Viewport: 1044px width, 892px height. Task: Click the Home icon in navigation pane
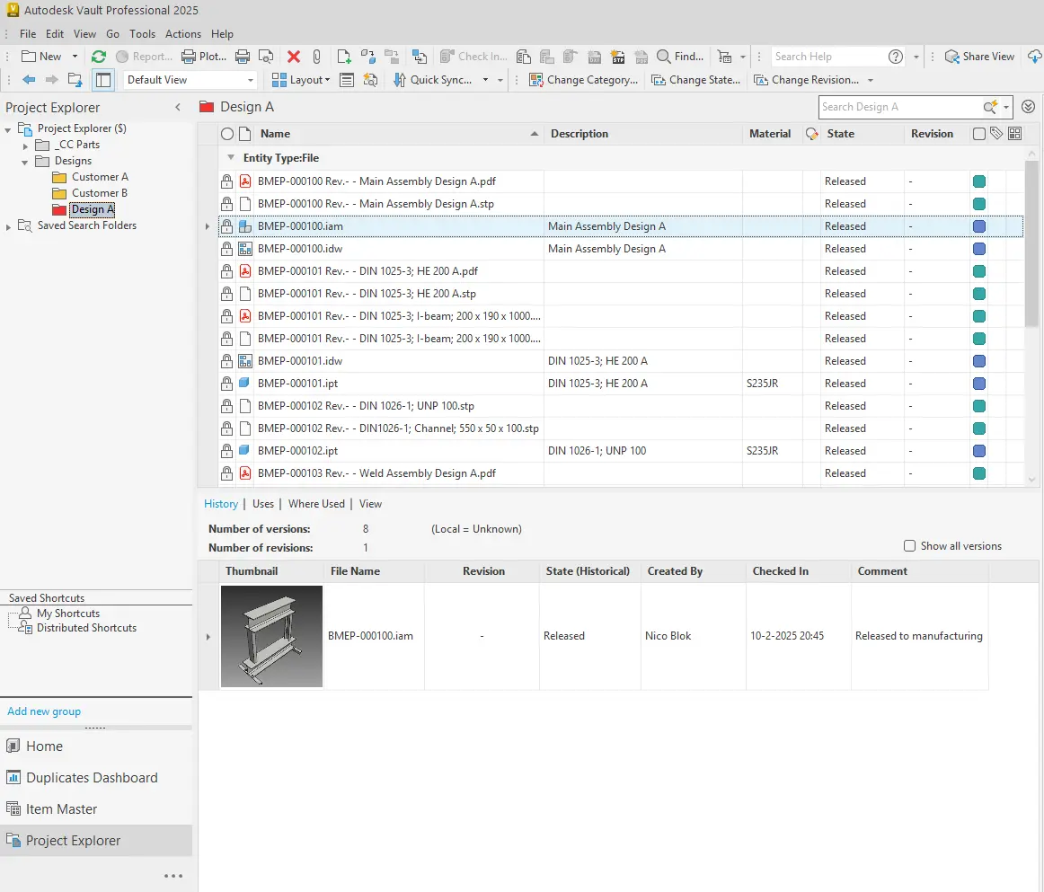pos(13,746)
